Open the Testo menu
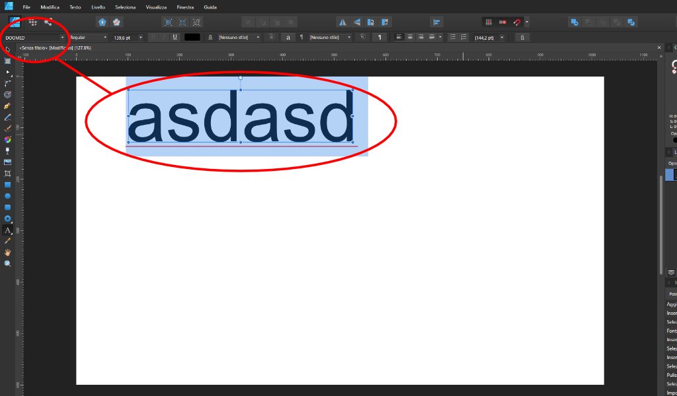 (75, 7)
